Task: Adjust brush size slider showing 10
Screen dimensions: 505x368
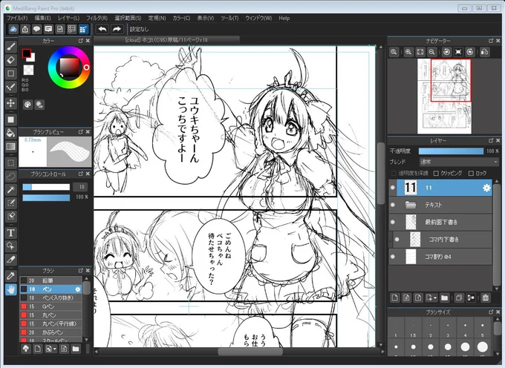Action: 46,187
